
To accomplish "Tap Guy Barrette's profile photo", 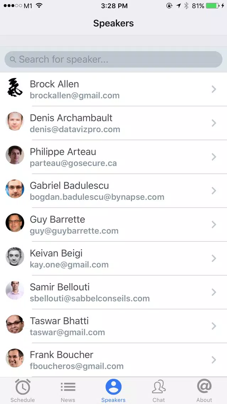I will [15, 223].
